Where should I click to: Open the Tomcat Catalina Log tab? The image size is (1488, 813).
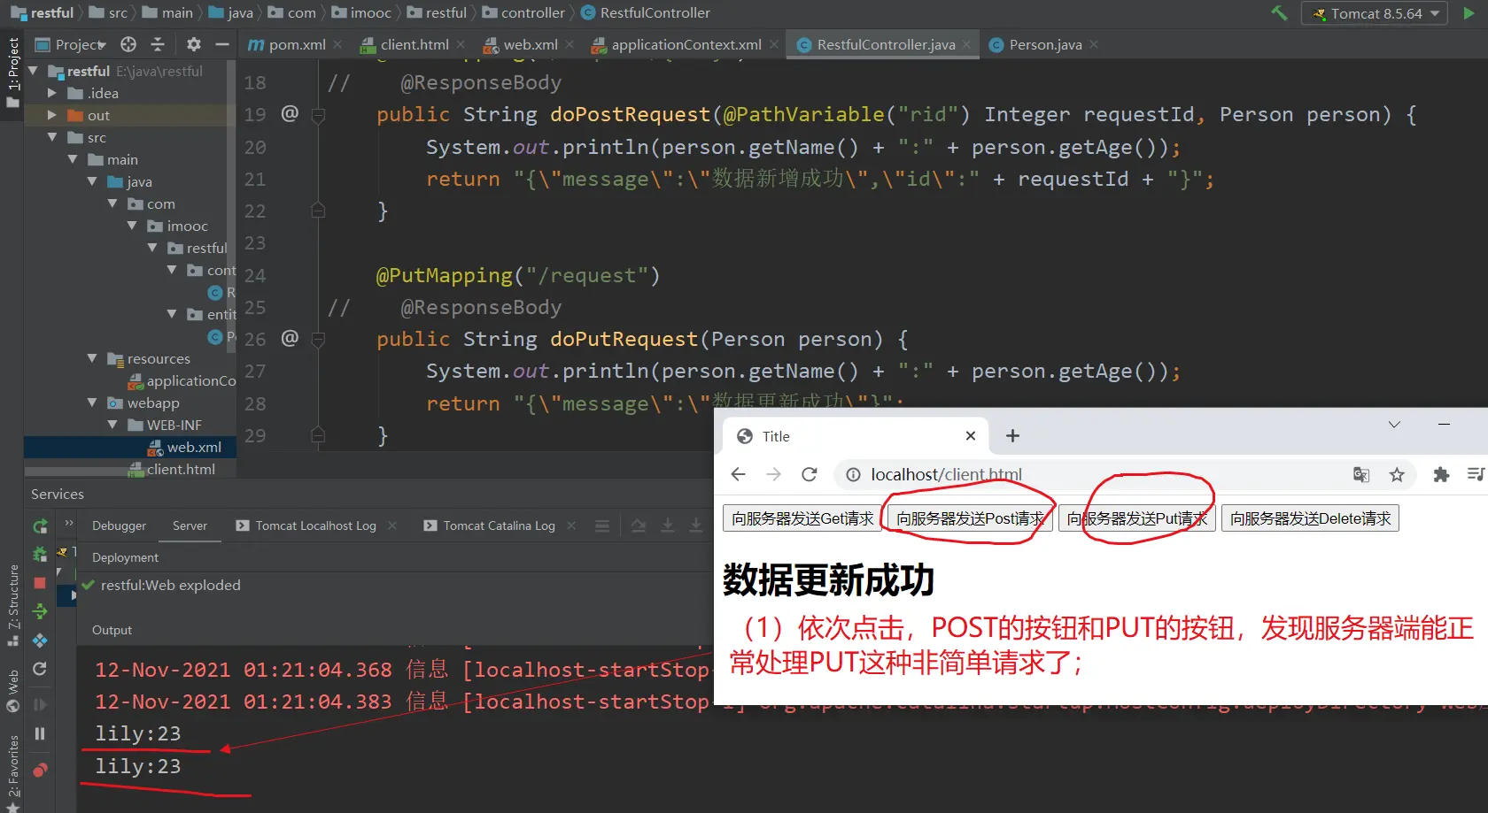(498, 525)
